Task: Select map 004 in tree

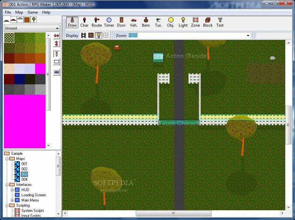Action: click(x=24, y=179)
